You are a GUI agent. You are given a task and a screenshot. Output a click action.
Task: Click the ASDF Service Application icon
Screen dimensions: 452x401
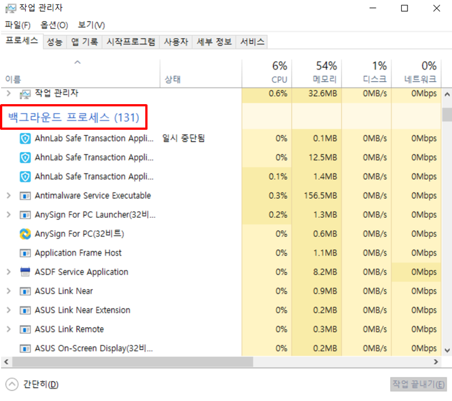coord(25,272)
